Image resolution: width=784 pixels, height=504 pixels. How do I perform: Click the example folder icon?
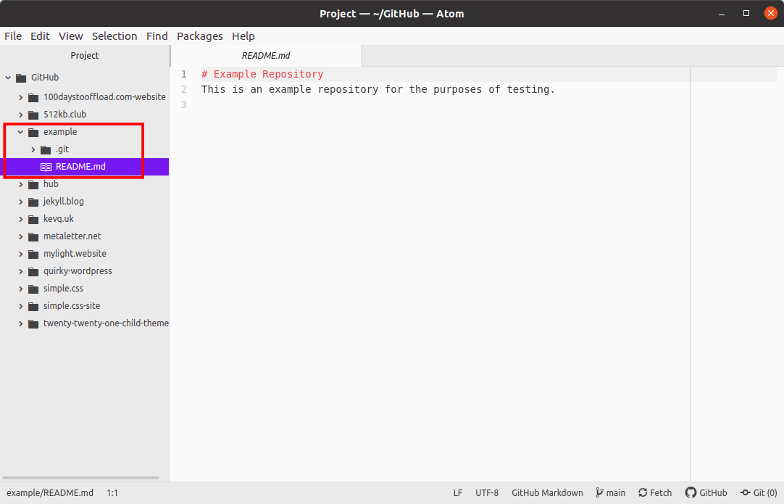[x=34, y=132]
